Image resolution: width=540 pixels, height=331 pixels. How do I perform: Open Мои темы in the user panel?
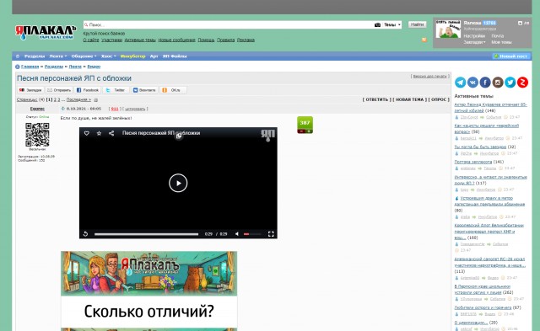(x=501, y=42)
